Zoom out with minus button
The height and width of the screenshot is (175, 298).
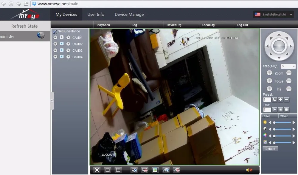(289, 73)
